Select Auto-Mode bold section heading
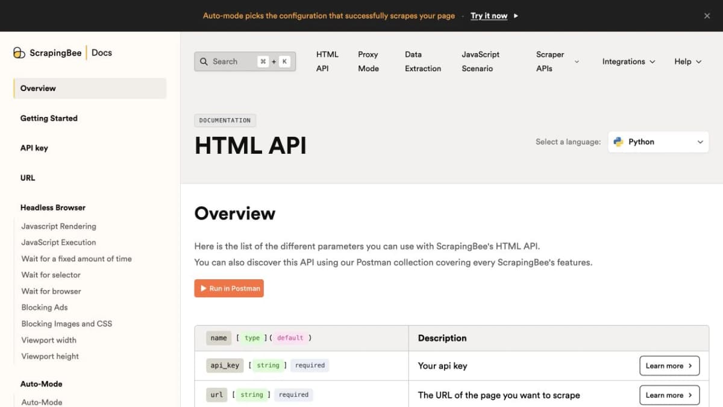Viewport: 723px width, 407px height. click(x=42, y=384)
